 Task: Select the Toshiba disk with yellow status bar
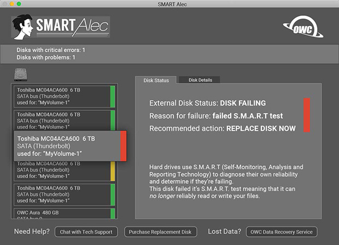pos(64,171)
